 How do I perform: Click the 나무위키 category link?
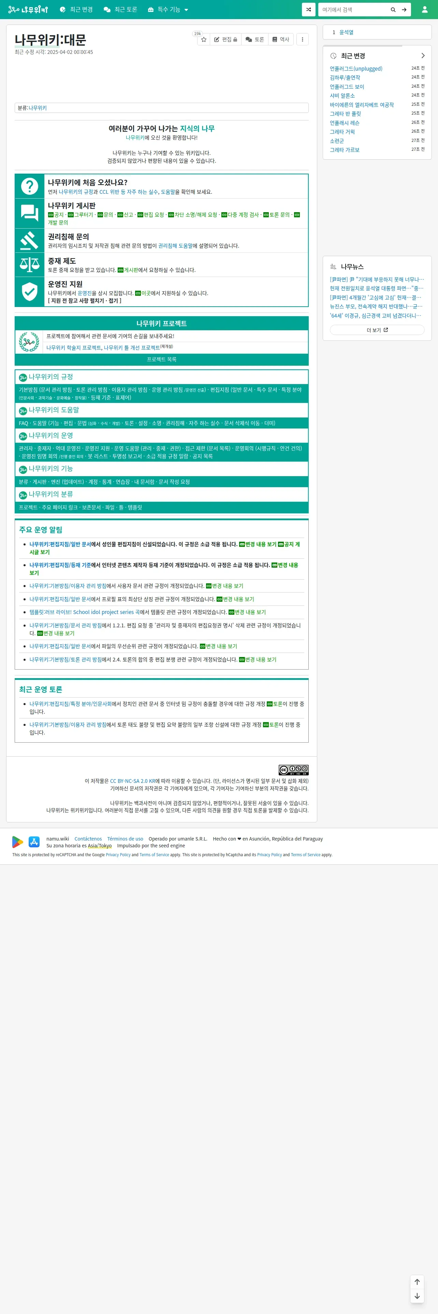38,108
